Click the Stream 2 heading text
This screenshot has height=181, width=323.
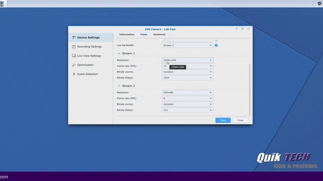pos(128,86)
